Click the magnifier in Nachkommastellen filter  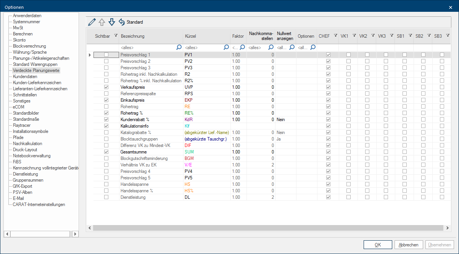point(271,48)
